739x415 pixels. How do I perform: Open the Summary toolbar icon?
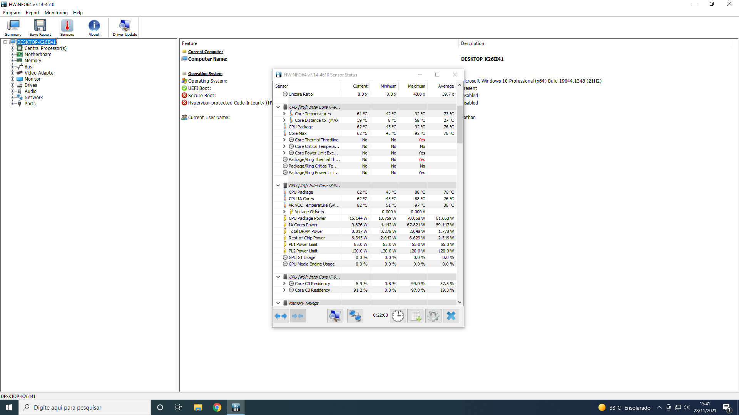coord(13,28)
